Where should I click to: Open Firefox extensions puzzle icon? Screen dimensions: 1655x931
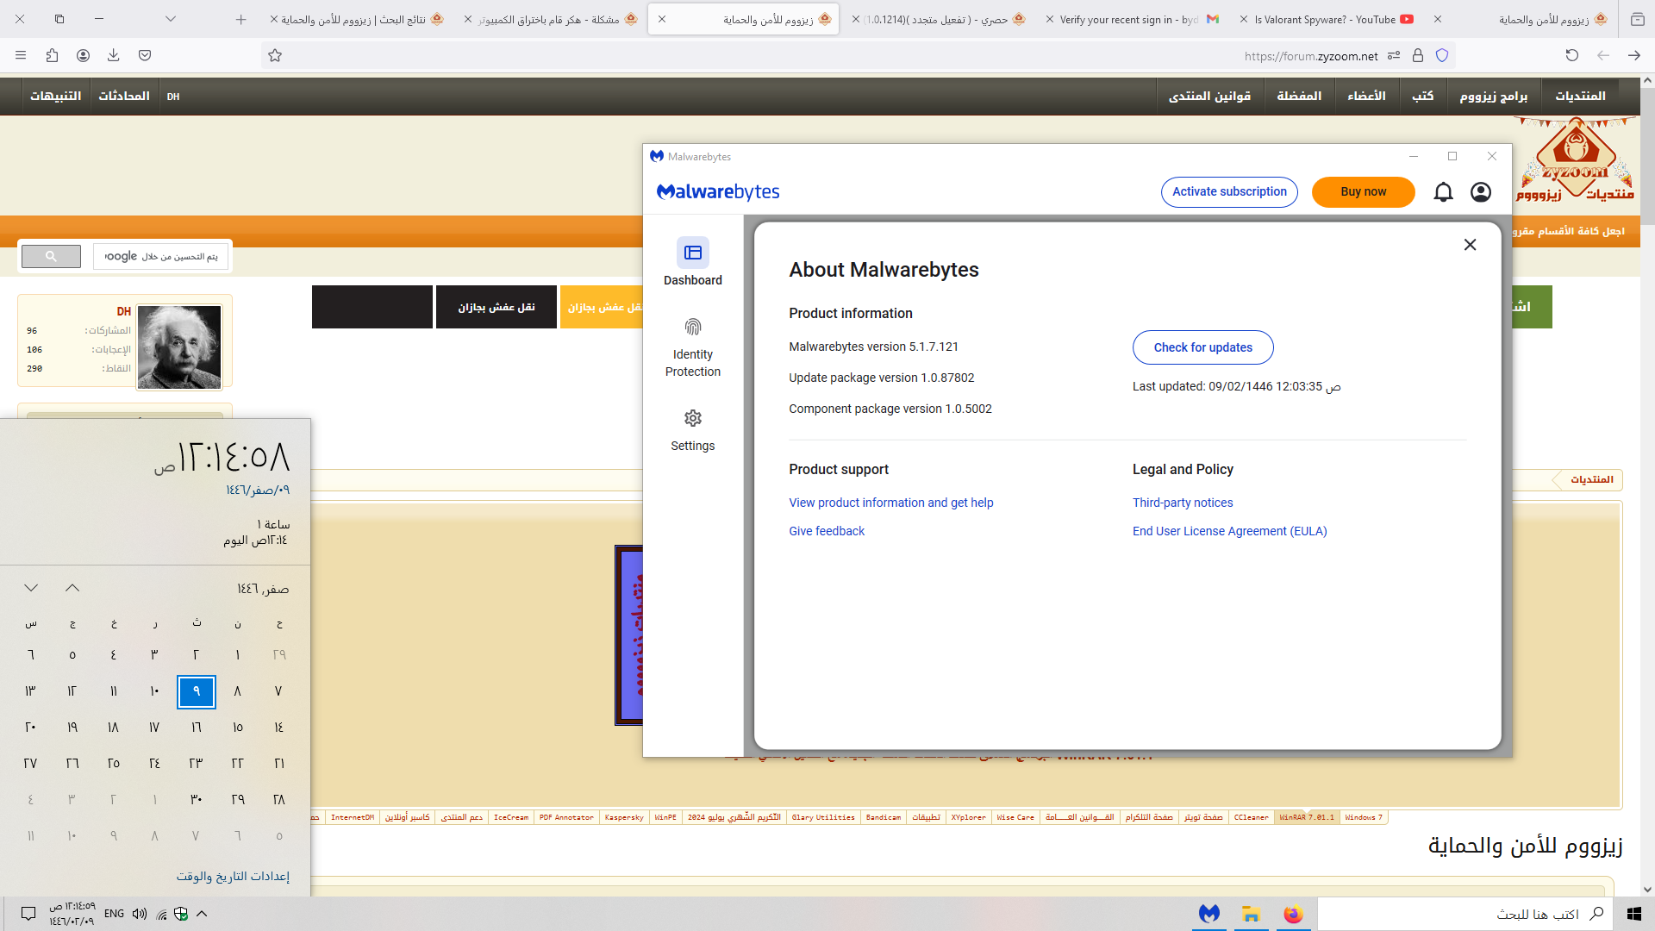[x=52, y=55]
